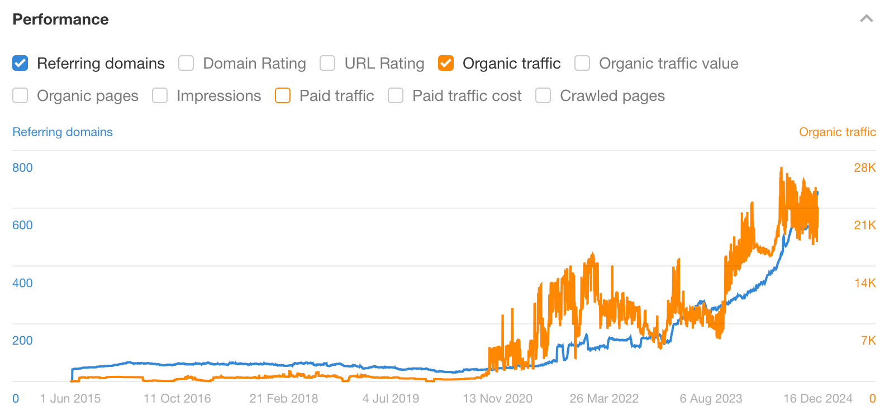Click the 1 Jun 2015 date label
Viewport: 894px width, 416px height.
pos(70,398)
